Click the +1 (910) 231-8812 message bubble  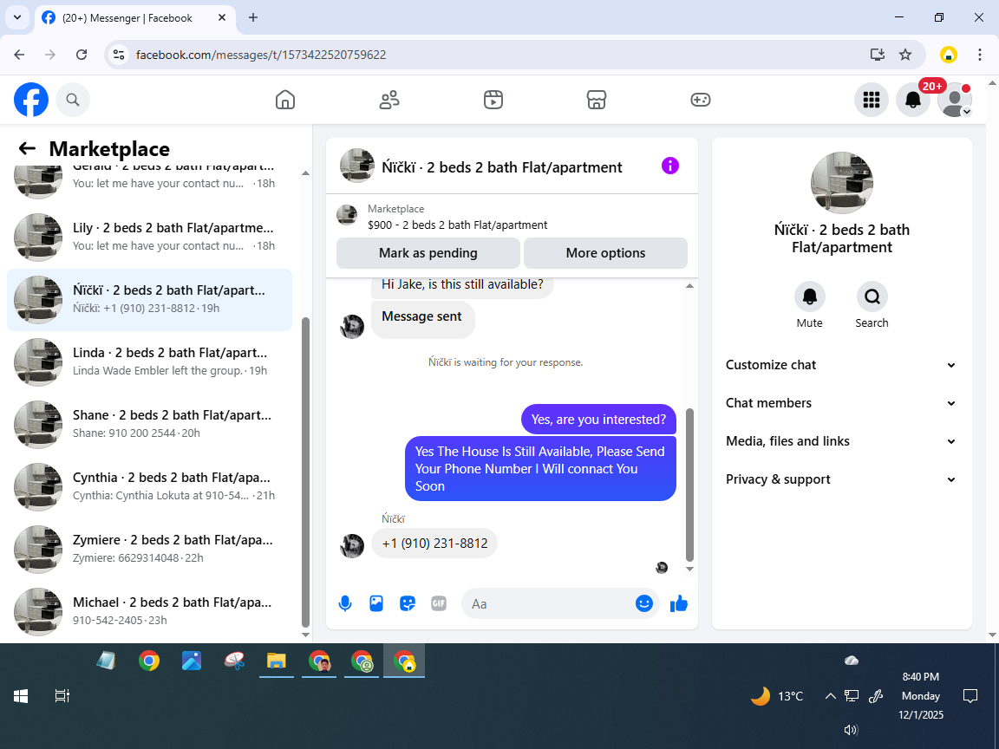pyautogui.click(x=434, y=544)
